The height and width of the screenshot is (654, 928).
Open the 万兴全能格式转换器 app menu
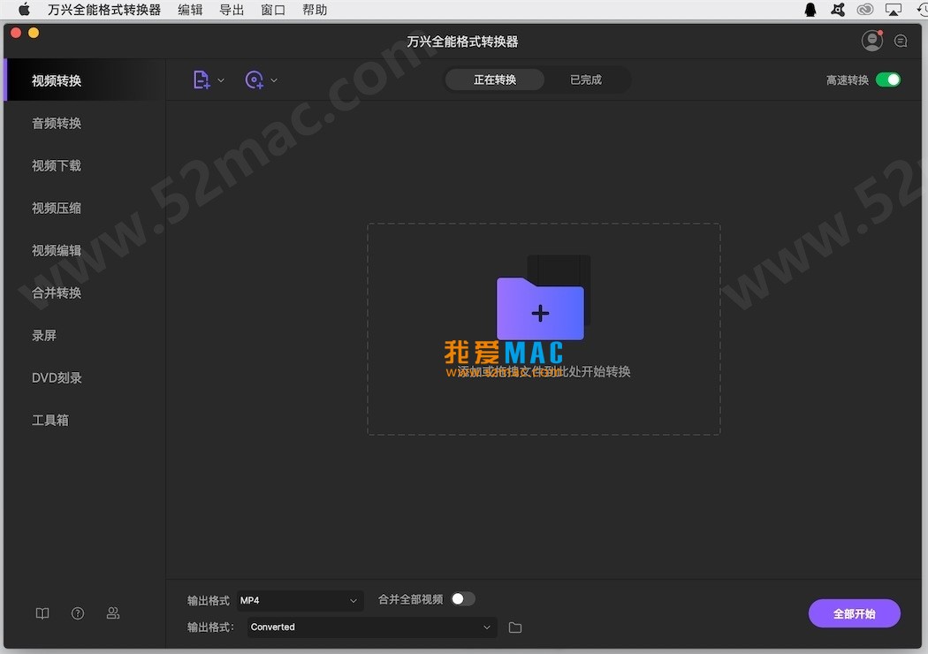(x=104, y=10)
